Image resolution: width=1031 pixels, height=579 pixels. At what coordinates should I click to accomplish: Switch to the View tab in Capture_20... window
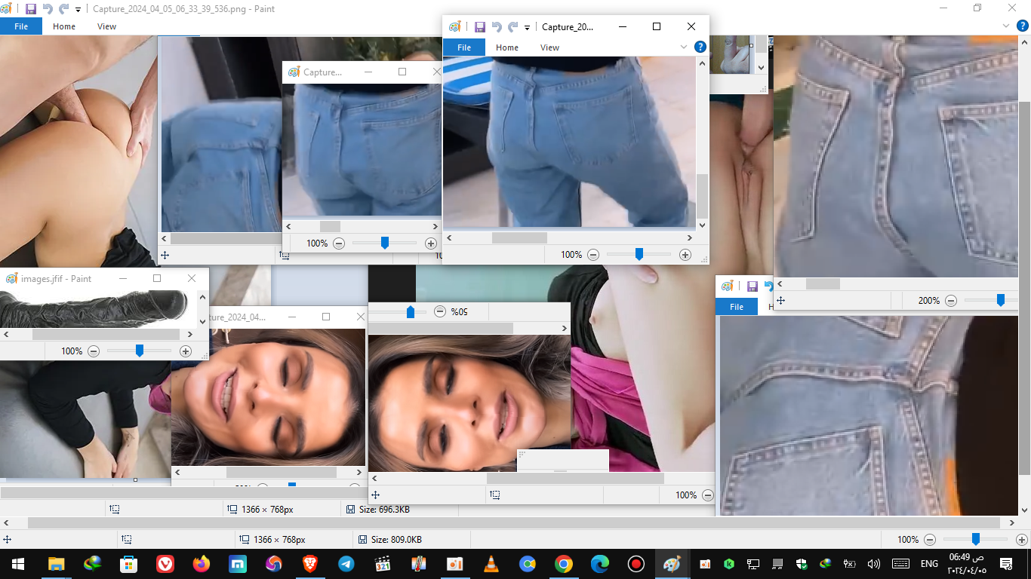coord(549,47)
